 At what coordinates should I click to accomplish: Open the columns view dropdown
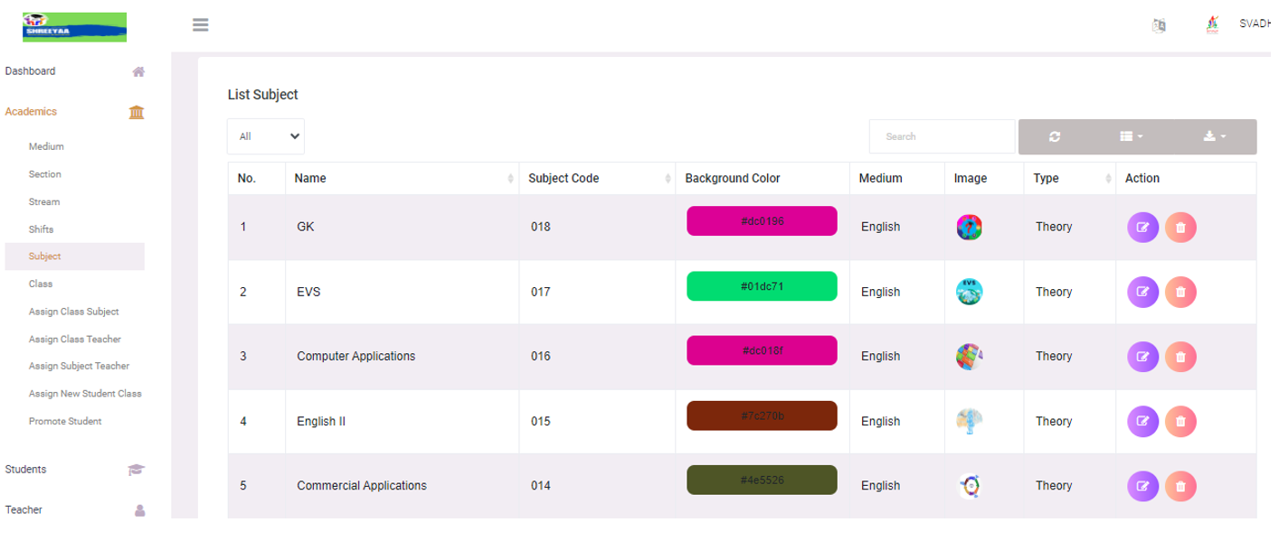(1132, 136)
